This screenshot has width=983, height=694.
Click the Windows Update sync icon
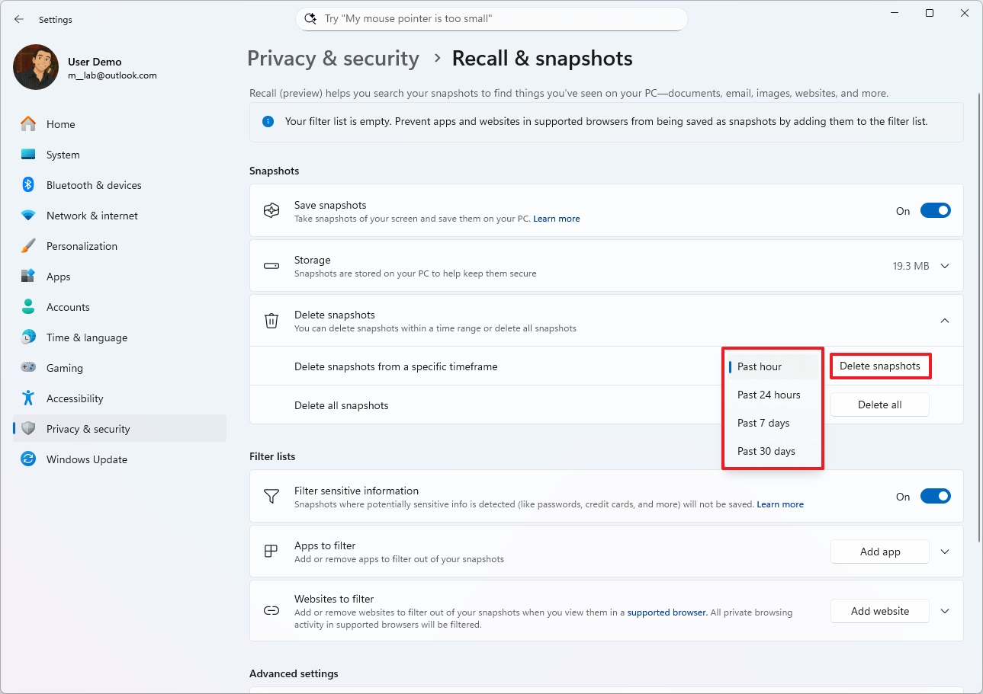click(28, 459)
